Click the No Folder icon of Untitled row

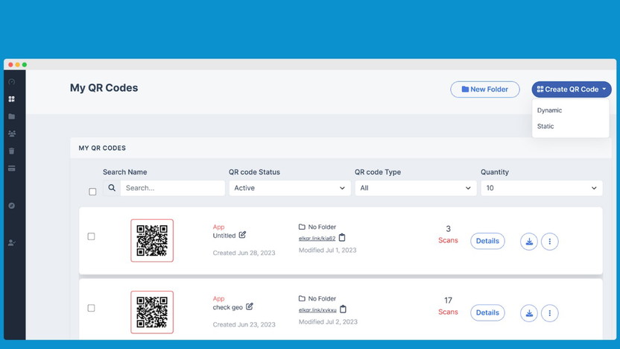[302, 227]
